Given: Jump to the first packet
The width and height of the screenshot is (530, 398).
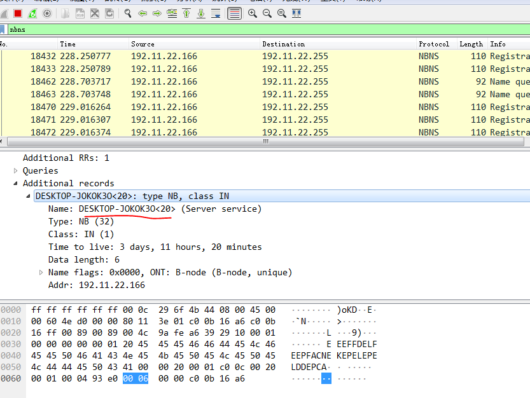Looking at the screenshot, I should (x=186, y=13).
